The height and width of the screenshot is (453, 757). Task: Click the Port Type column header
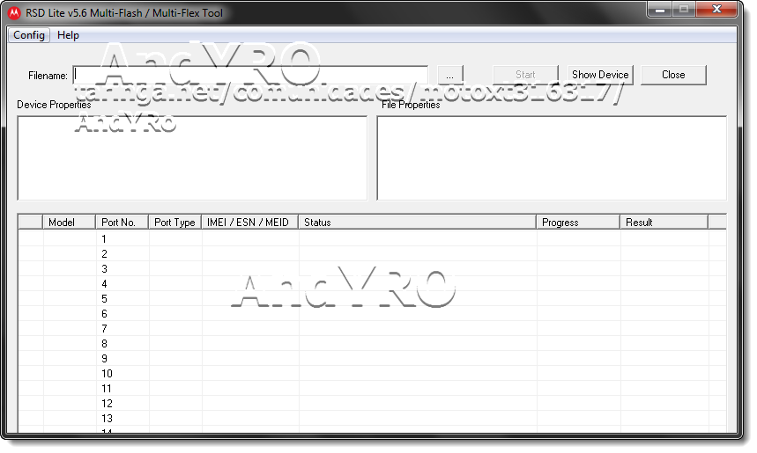[174, 223]
